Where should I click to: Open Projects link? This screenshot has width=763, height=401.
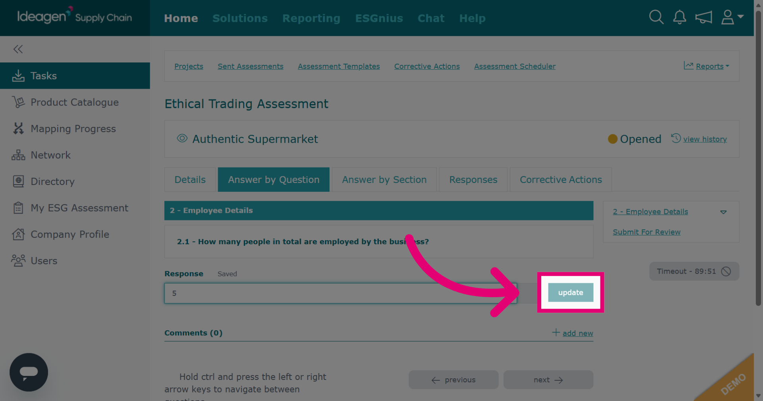coord(189,66)
